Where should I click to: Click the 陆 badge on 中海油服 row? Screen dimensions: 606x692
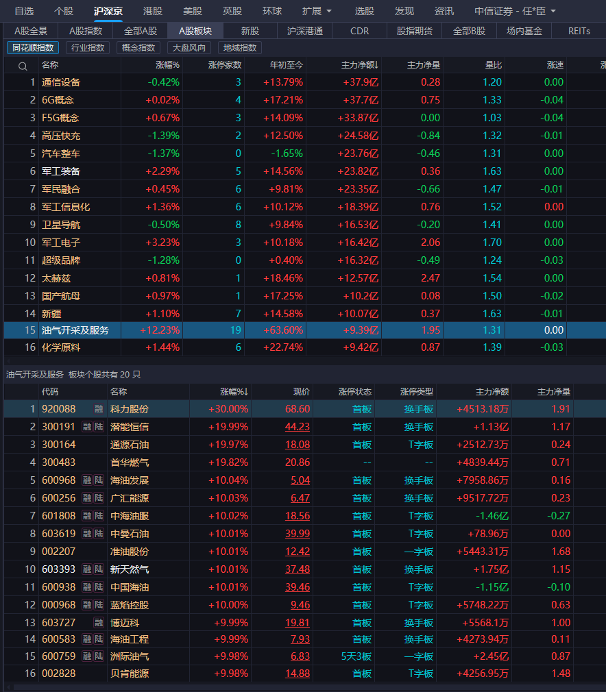(x=99, y=516)
